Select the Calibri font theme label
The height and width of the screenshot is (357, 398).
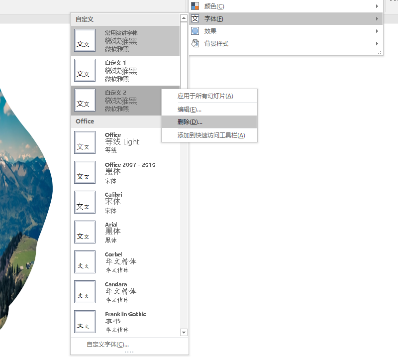click(113, 194)
